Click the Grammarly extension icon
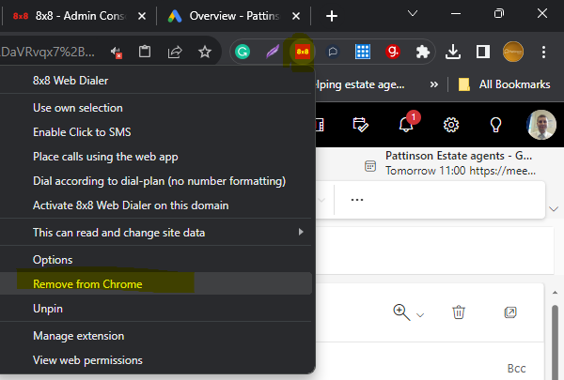This screenshot has height=380, width=564. point(243,52)
